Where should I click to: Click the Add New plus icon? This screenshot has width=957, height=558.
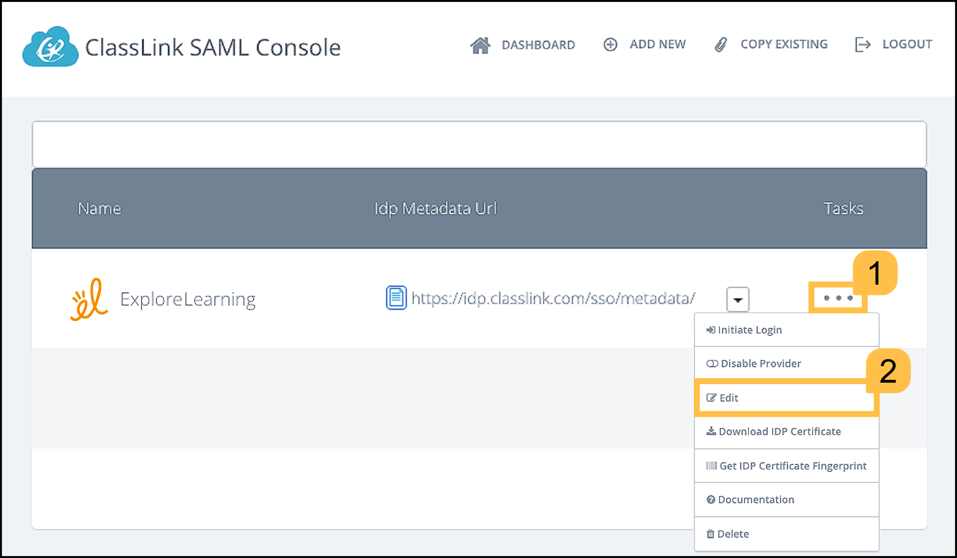[610, 44]
